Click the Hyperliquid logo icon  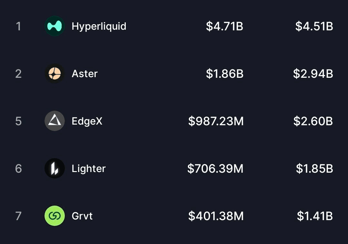[55, 26]
